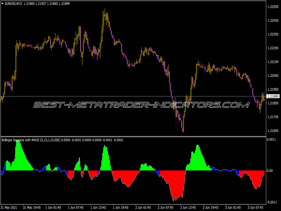
Task: Pick the 1.22150 price axis value
Action: (273, 62)
